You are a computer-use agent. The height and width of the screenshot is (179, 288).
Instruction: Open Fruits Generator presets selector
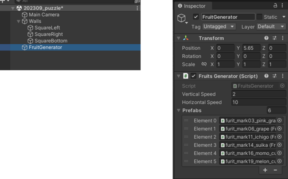275,76
